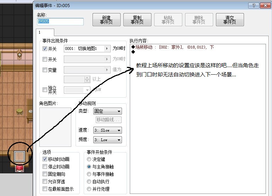The height and width of the screenshot is (196, 272).
Task: Click the 粘贴事件页 button
Action: click(x=168, y=20)
